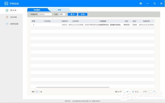Click the 申报进度 window title

click(x=14, y=4)
